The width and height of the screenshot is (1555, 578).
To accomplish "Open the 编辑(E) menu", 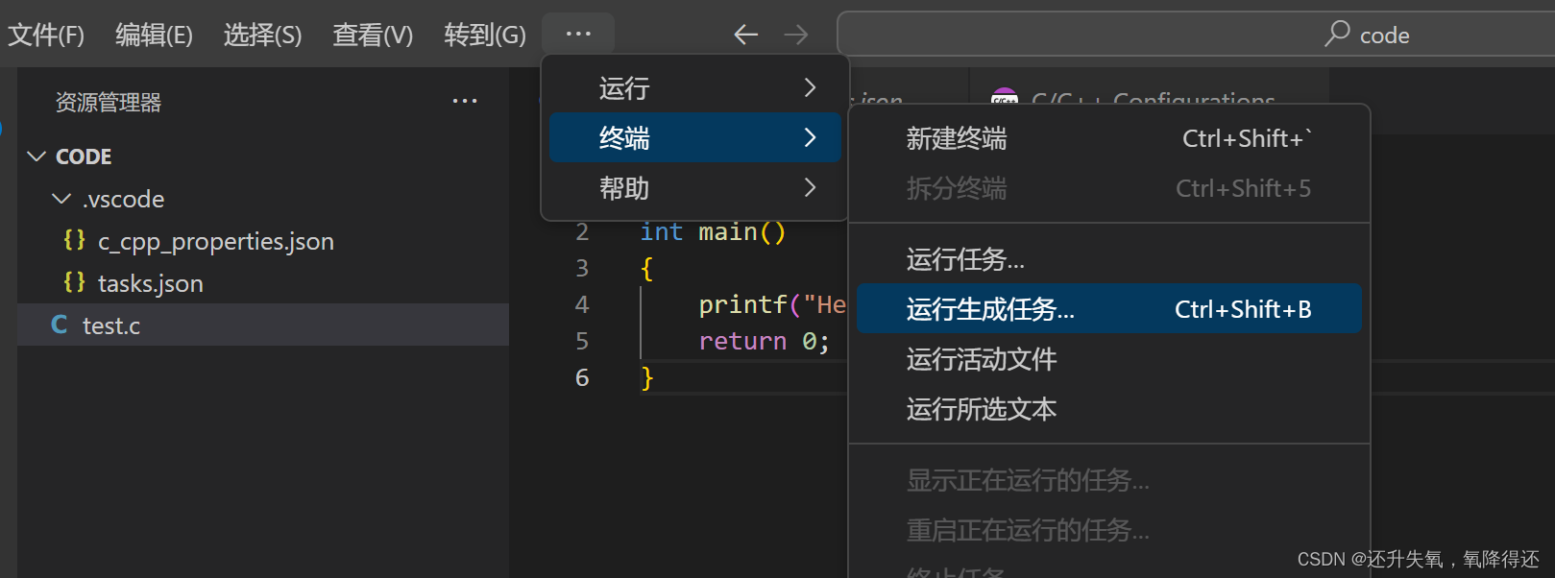I will point(154,35).
